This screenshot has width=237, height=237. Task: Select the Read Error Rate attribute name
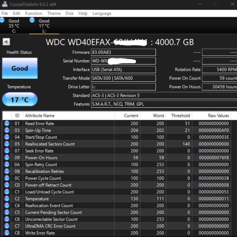pyautogui.click(x=39, y=123)
